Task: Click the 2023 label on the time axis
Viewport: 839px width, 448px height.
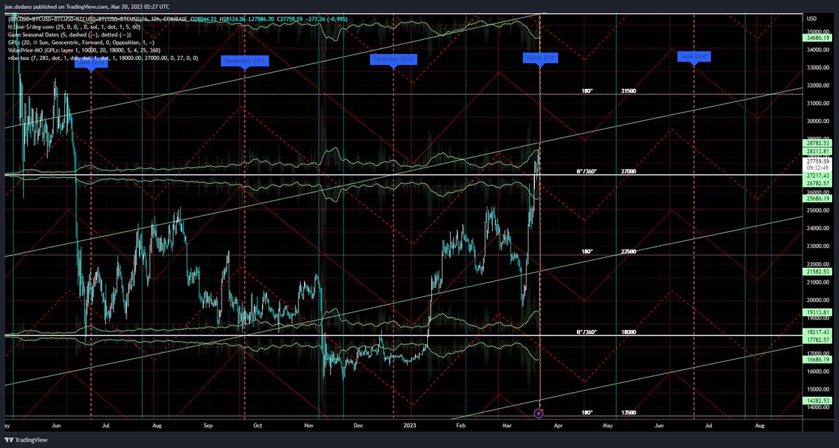Action: tap(410, 425)
